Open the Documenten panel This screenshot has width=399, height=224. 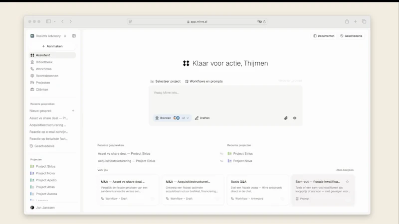click(324, 36)
